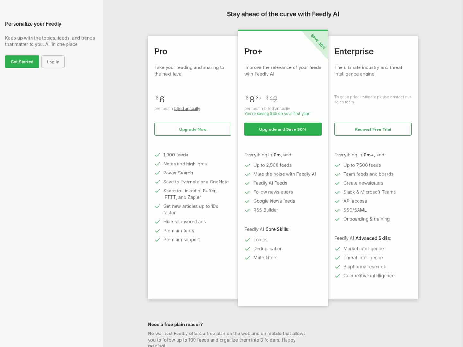
Task: Request Free Trial for Enterprise
Action: [373, 129]
